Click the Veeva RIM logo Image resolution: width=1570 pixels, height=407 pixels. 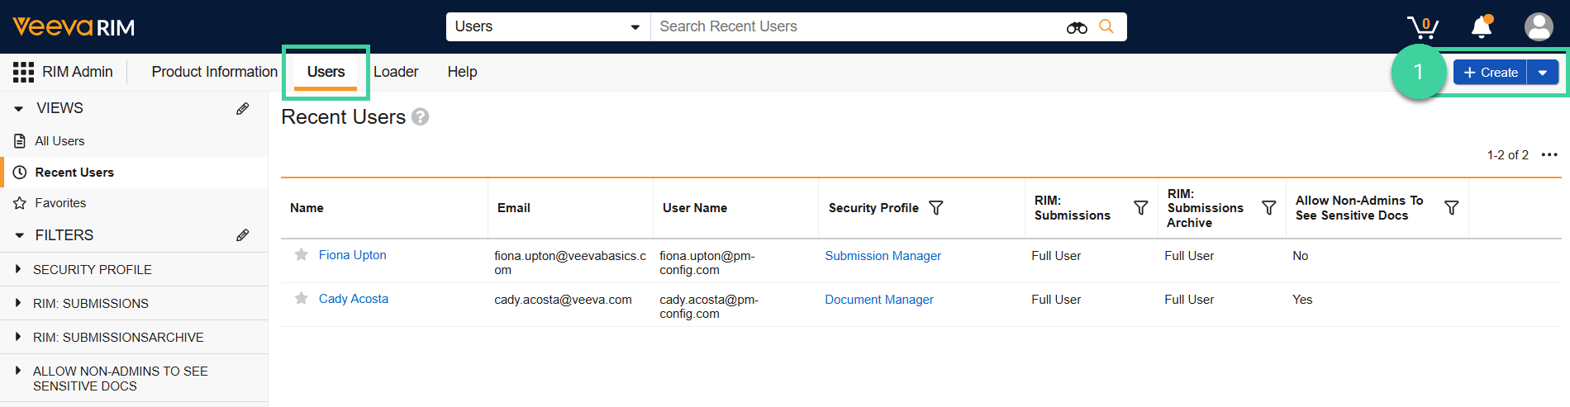click(74, 27)
